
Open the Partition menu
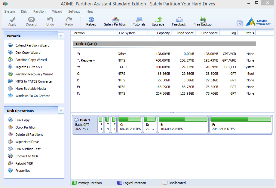point(39,11)
